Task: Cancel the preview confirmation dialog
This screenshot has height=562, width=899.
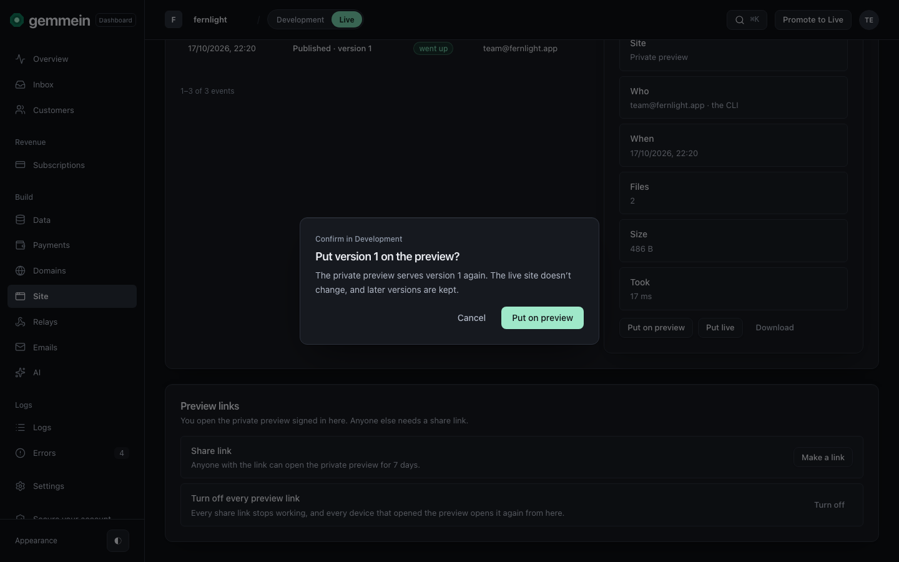Action: pyautogui.click(x=471, y=318)
